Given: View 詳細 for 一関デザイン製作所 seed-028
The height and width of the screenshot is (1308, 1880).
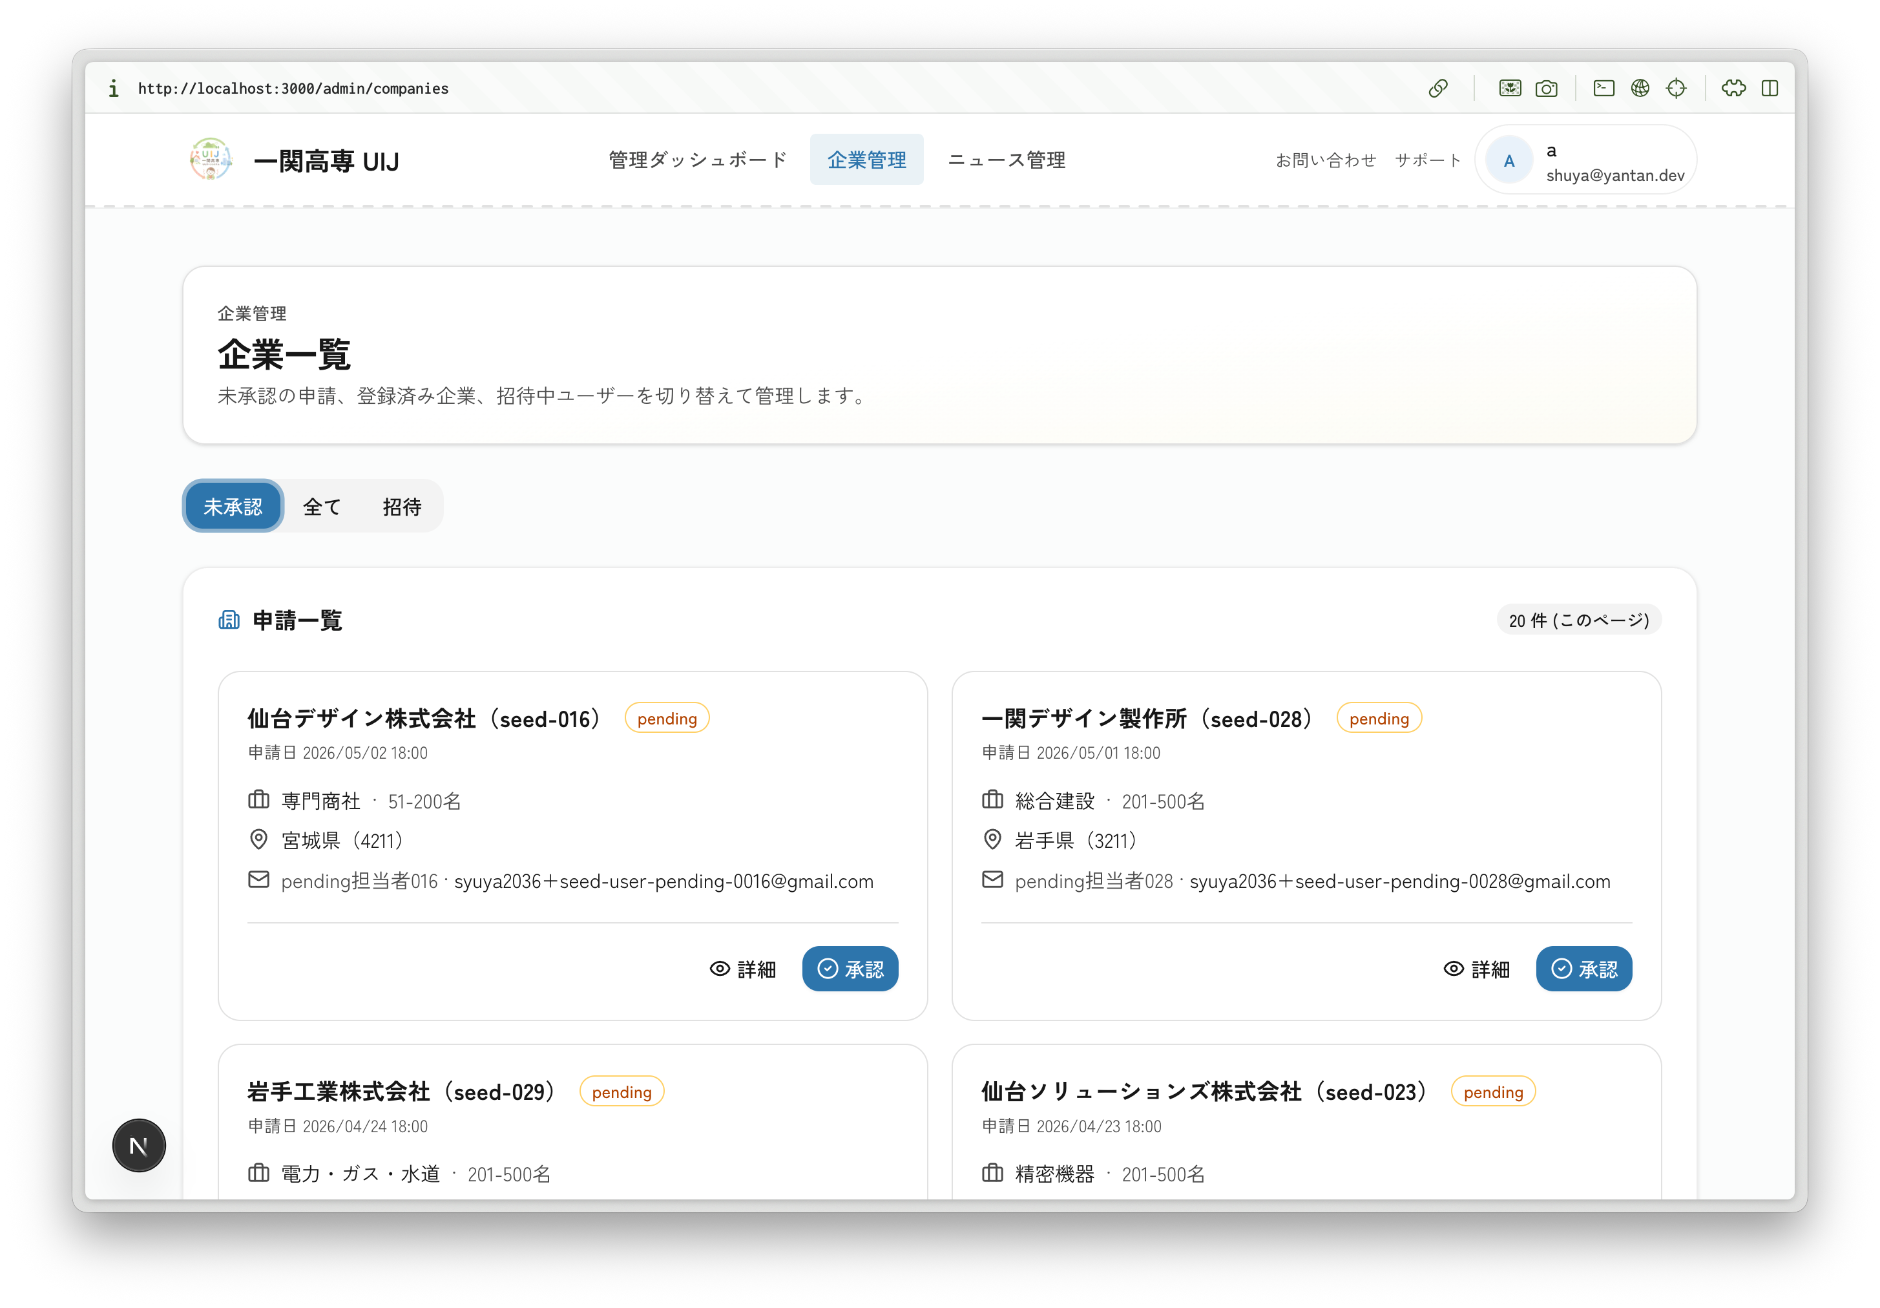Looking at the screenshot, I should point(1476,969).
